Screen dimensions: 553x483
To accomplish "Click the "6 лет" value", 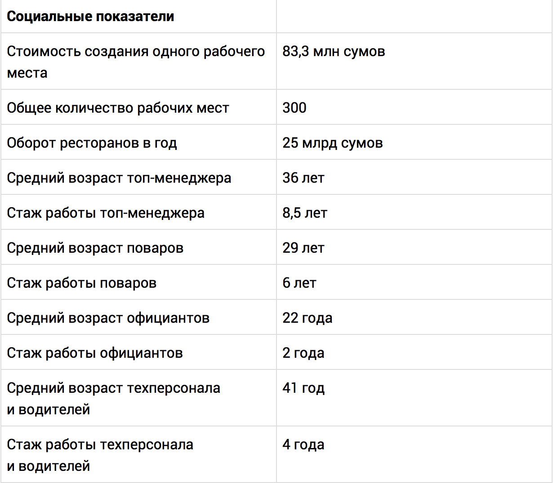I will pyautogui.click(x=299, y=283).
